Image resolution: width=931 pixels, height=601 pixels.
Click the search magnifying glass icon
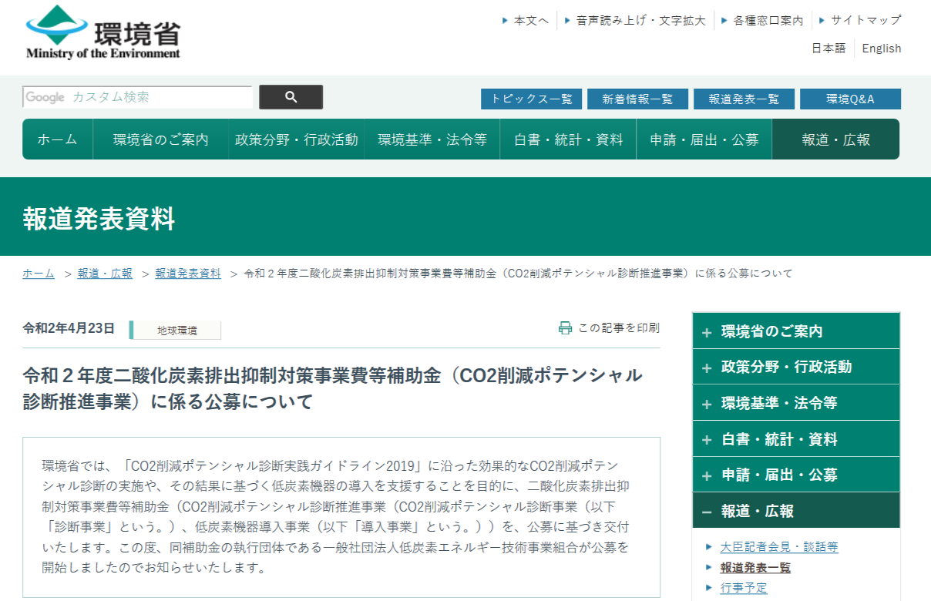pos(291,97)
